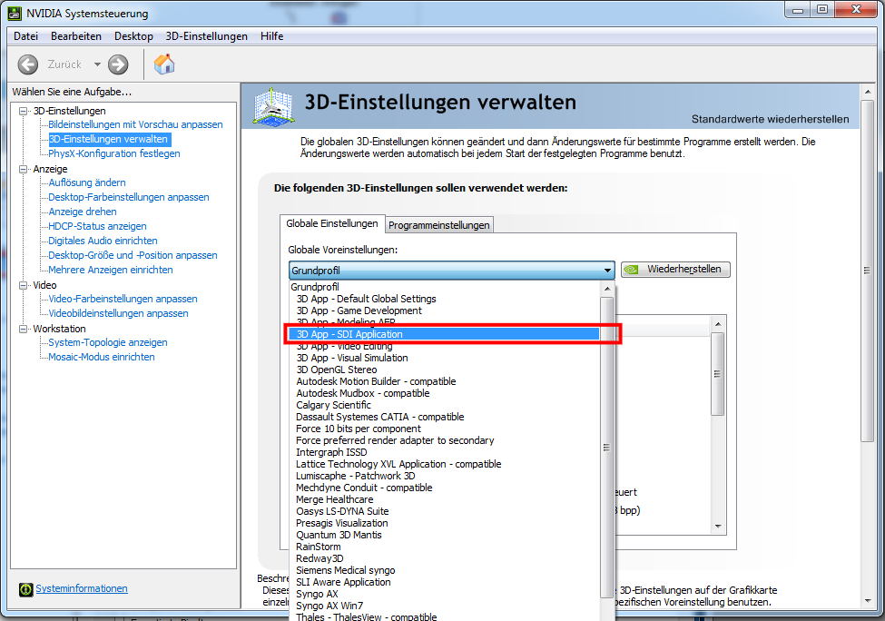Click Standardwerte wiederherstellen link
The height and width of the screenshot is (621, 885).
click(x=771, y=119)
